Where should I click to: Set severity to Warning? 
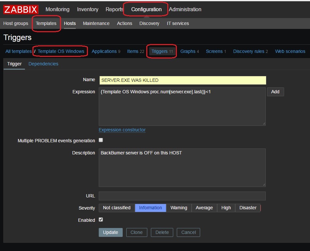click(179, 208)
